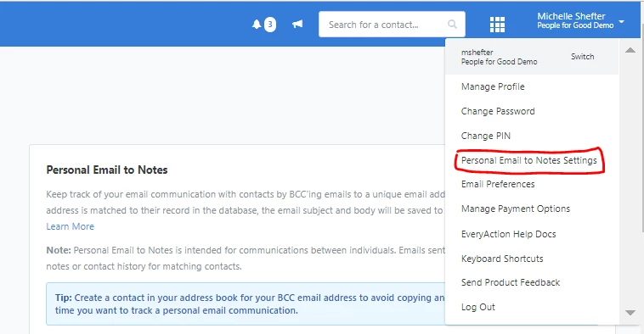Screen dimensions: 644x334
Task: Click Switch to change committee
Action: point(582,57)
